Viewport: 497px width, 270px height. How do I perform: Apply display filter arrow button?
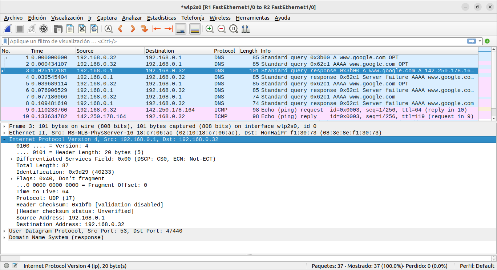(472, 41)
